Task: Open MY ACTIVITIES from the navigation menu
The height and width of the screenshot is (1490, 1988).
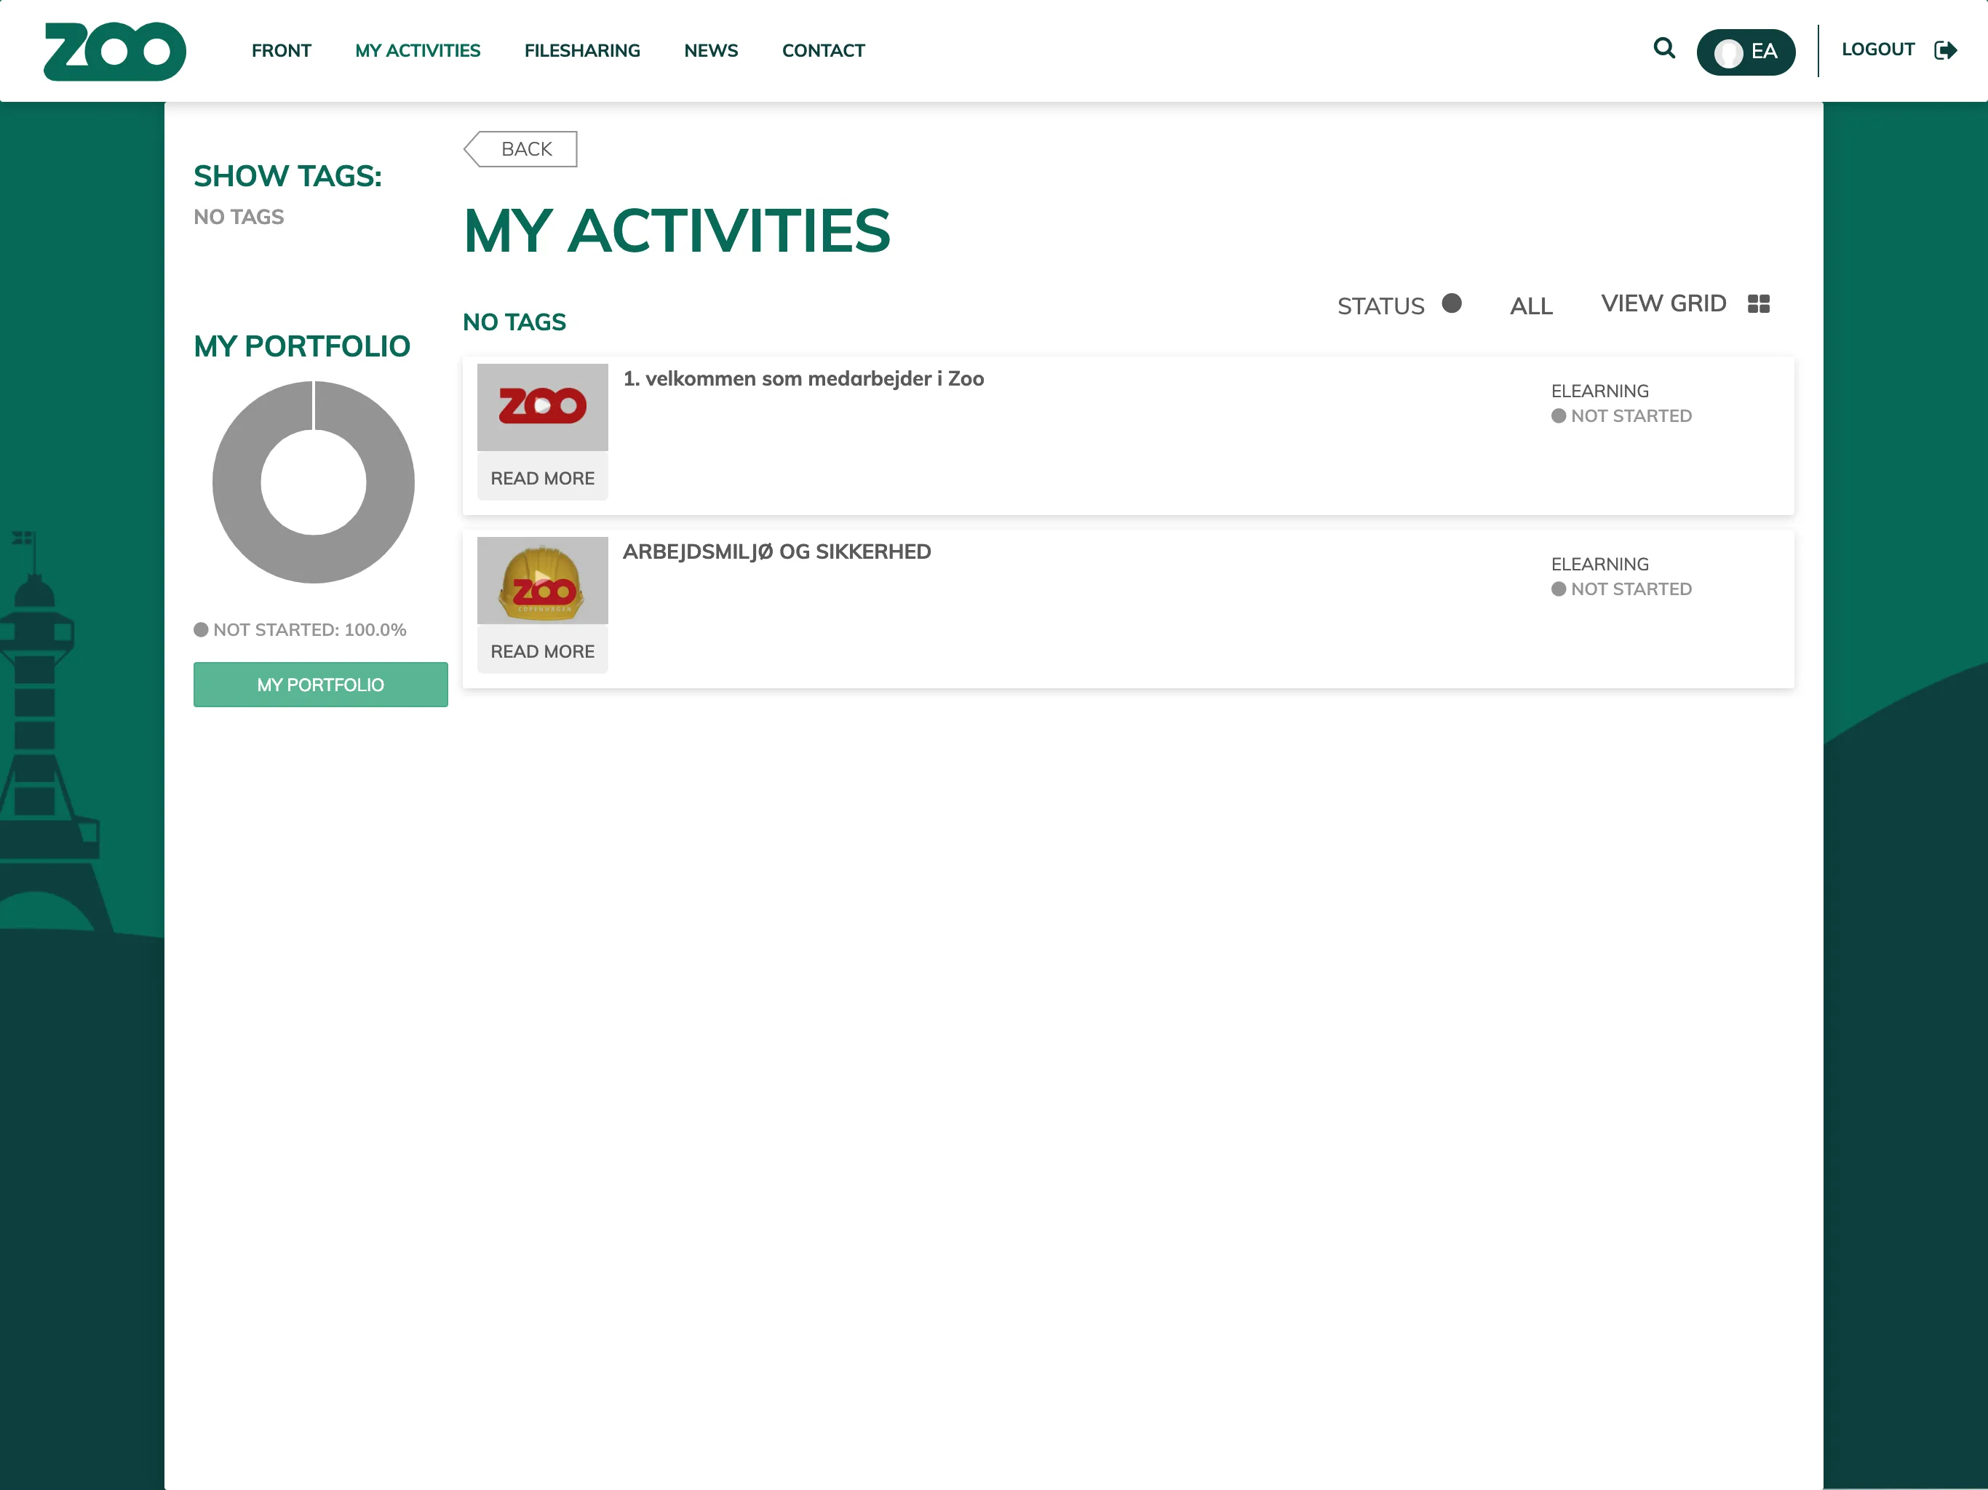Action: click(416, 50)
